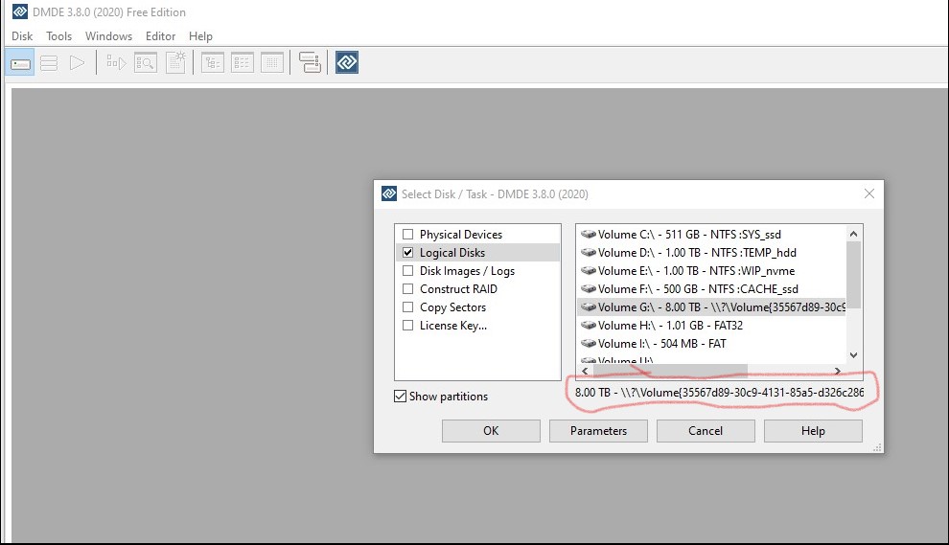Enable the Physical Devices checkbox

click(408, 234)
